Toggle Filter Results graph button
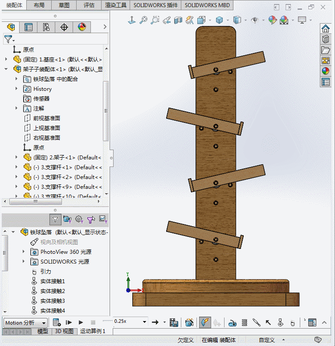Viewport: 335px width, 346px height. (x=103, y=219)
